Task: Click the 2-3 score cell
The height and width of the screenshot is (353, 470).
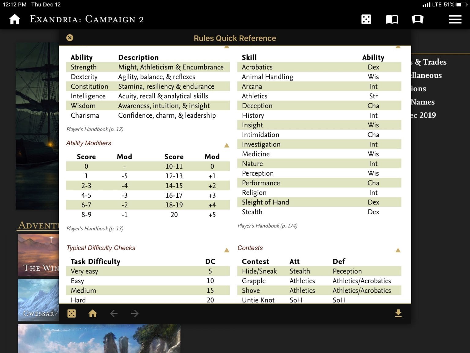Action: (x=86, y=186)
